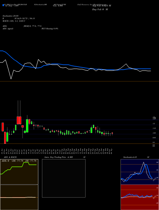Click the white line's peak near the chart's right side
Viewport: 159px width, 210px height.
126,64
